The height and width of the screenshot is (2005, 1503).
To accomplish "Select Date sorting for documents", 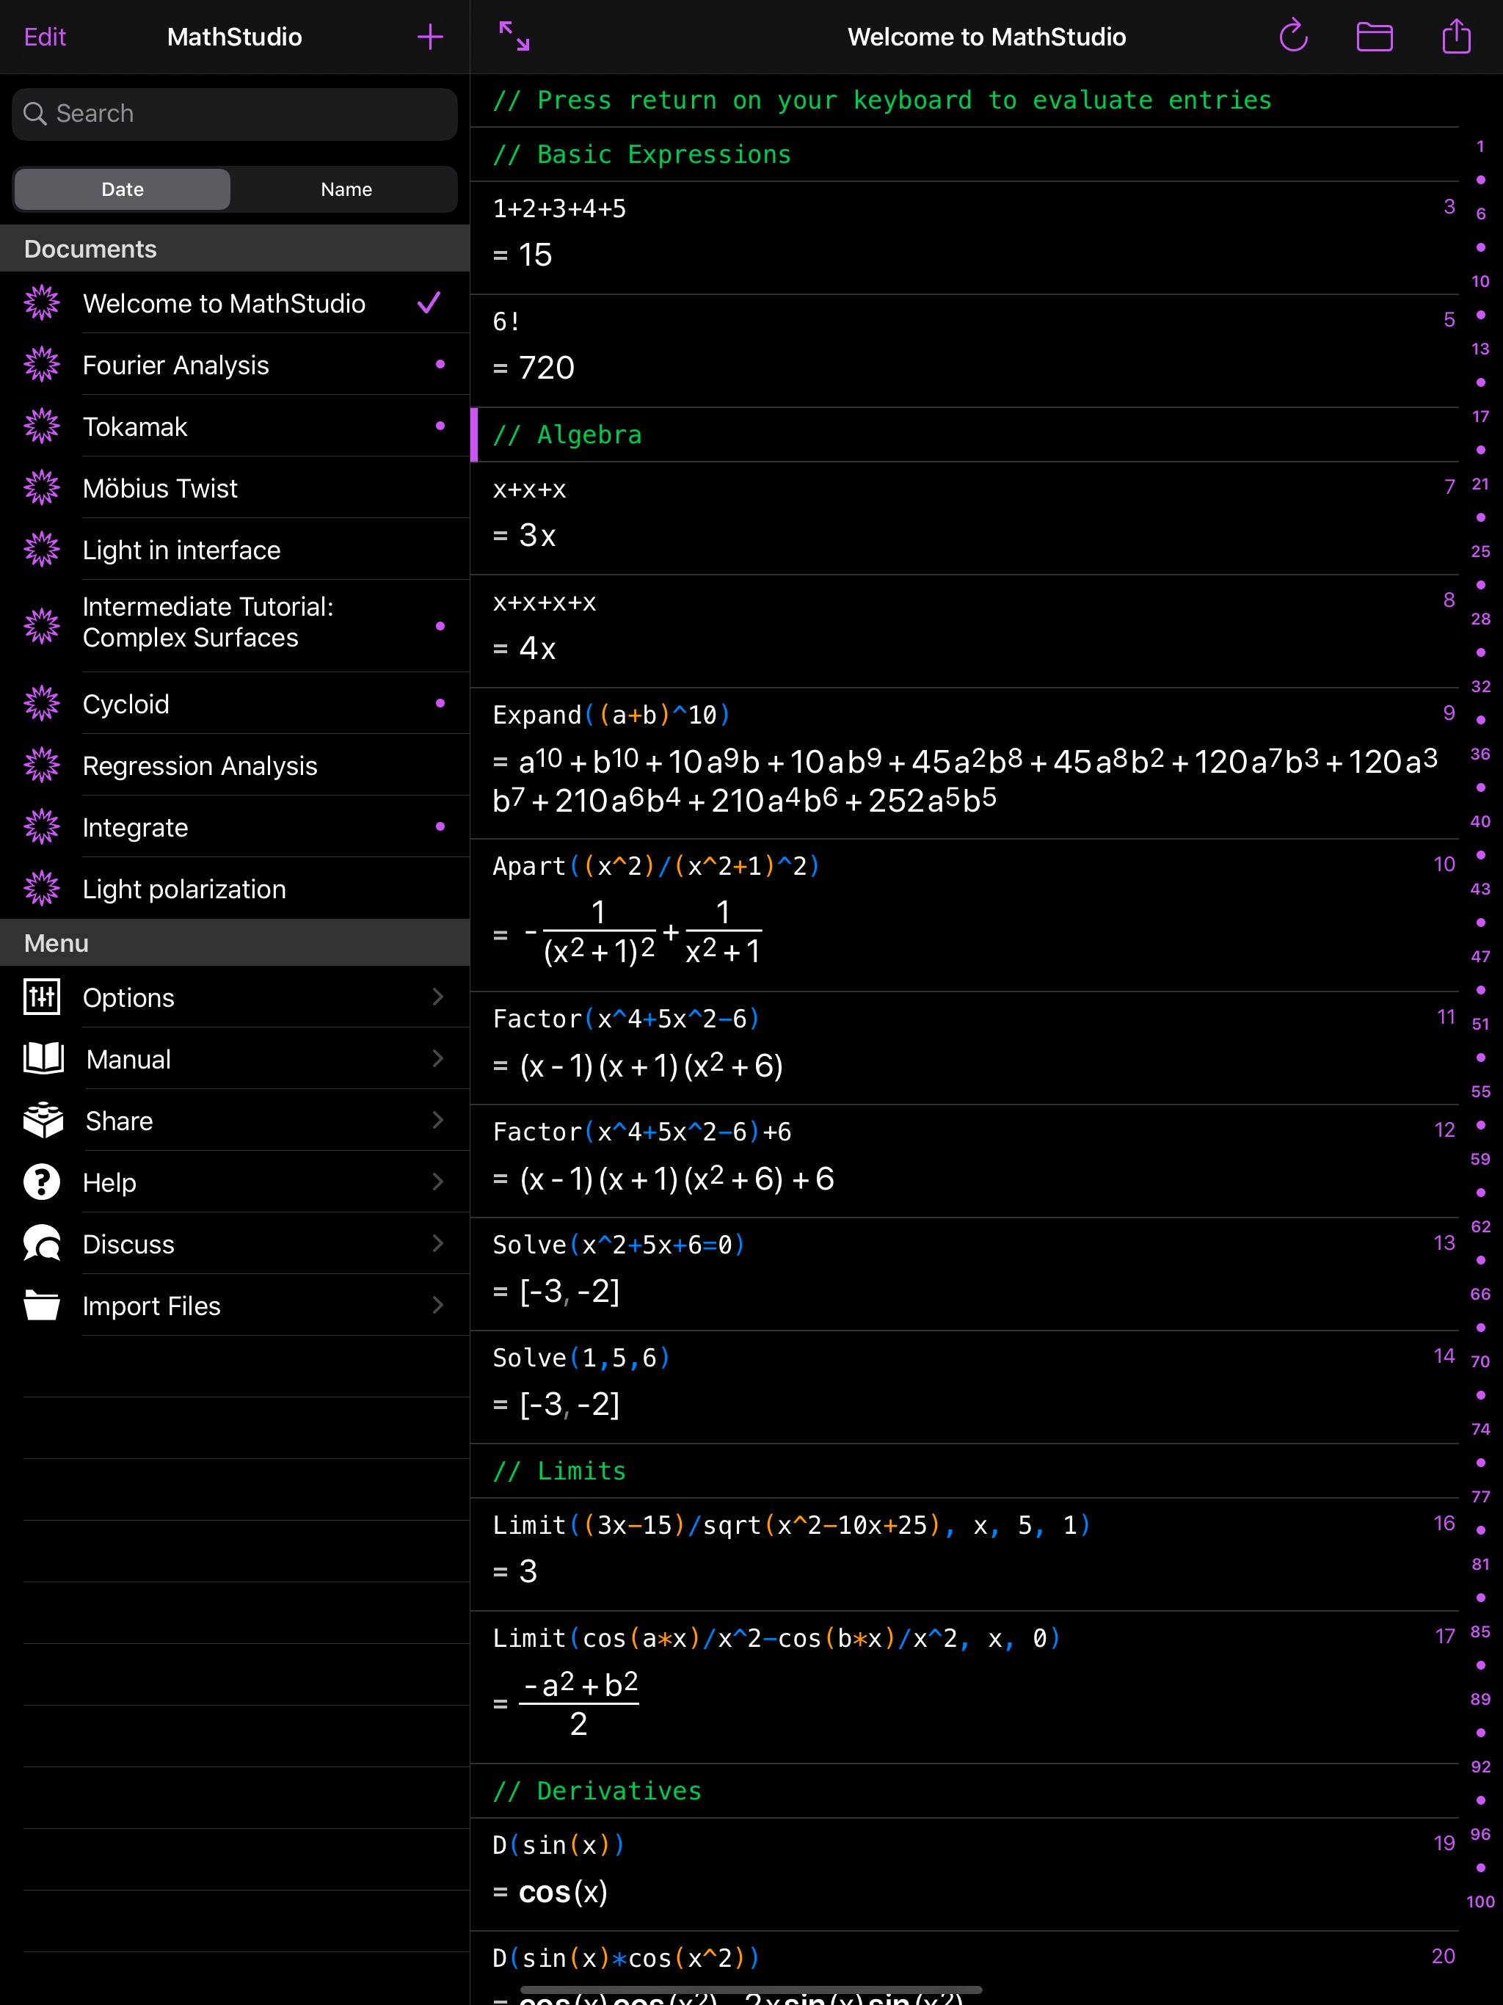I will pyautogui.click(x=122, y=189).
